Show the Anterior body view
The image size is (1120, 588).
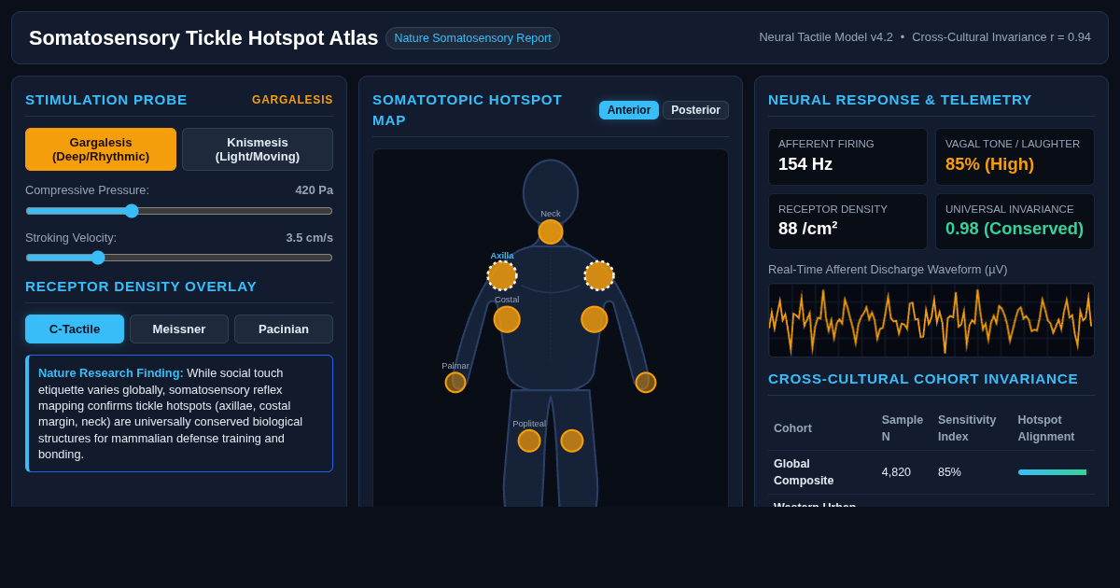click(x=629, y=110)
